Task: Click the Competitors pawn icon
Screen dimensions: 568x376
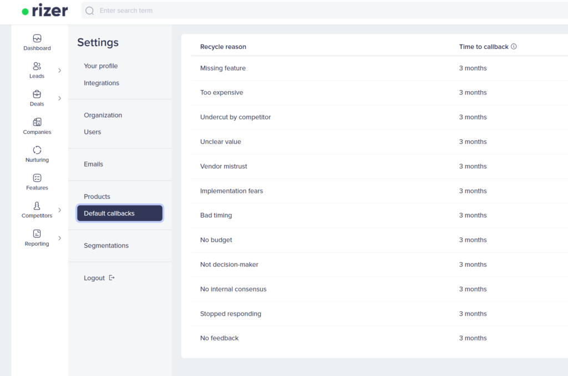Action: point(37,206)
